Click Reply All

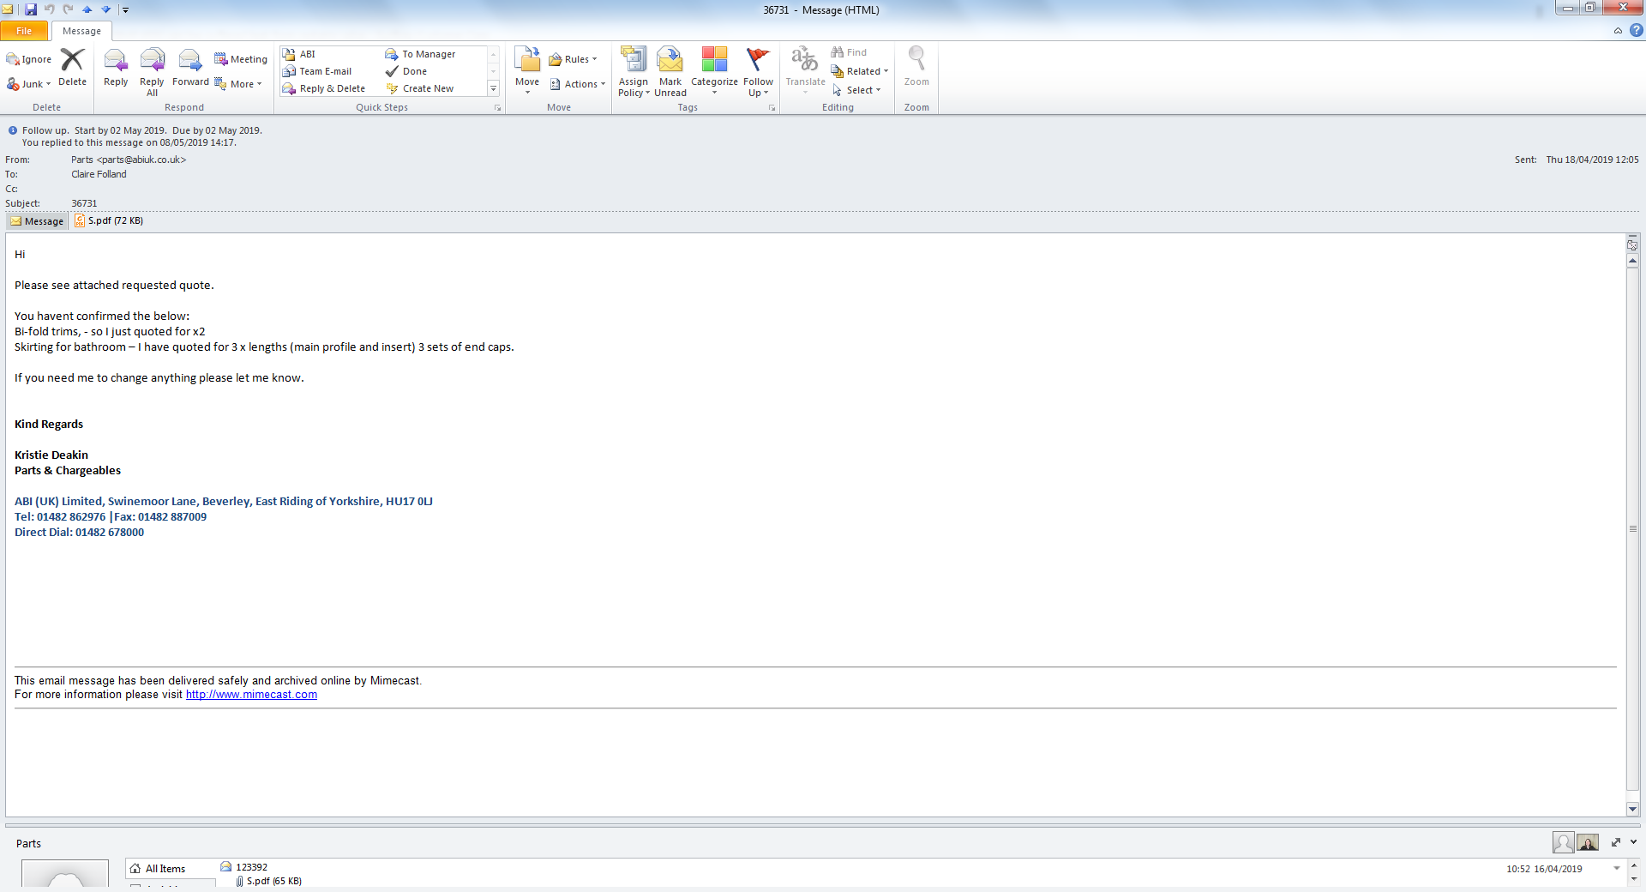(152, 72)
